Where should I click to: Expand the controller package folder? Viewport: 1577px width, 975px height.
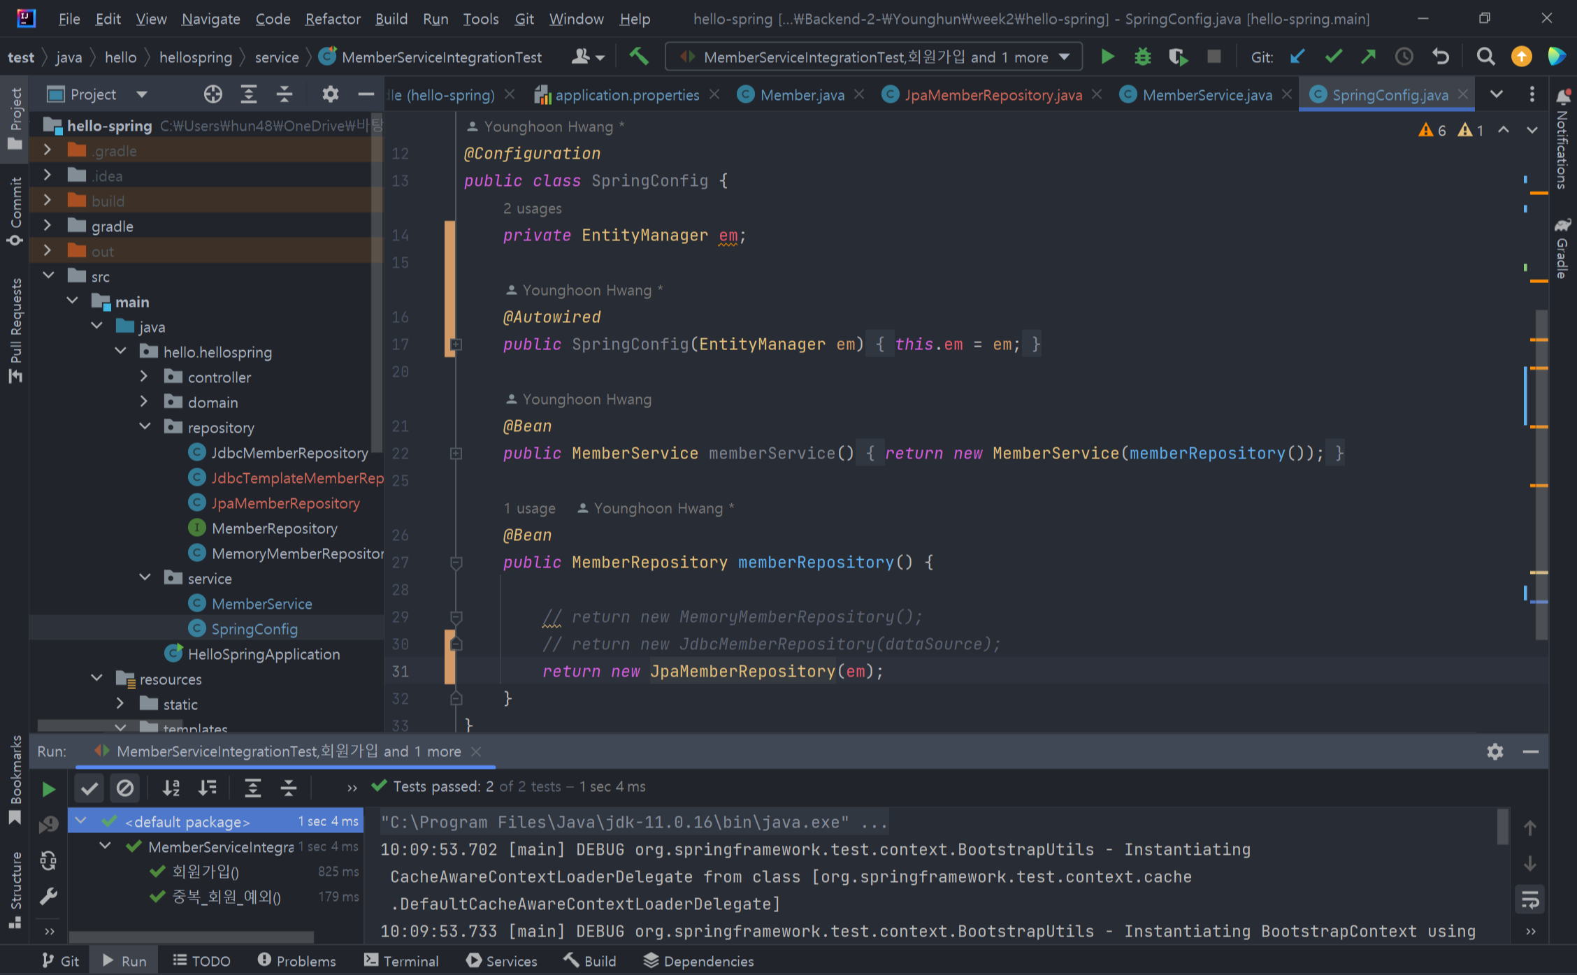(x=144, y=377)
